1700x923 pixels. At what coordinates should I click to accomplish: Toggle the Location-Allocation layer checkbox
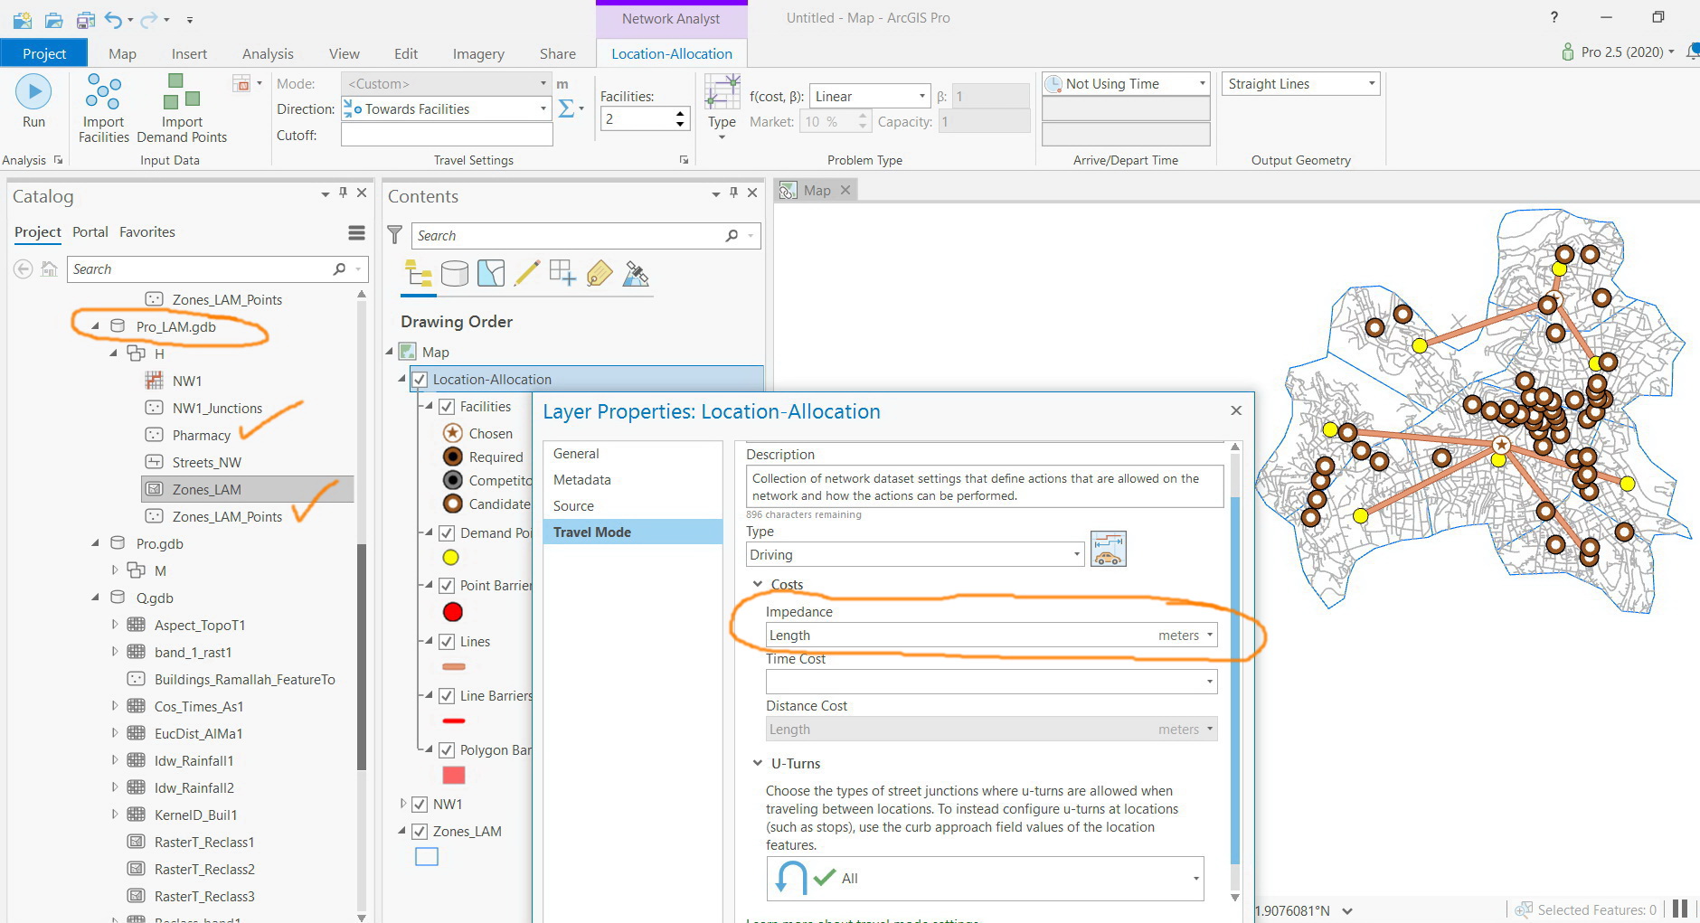click(420, 380)
